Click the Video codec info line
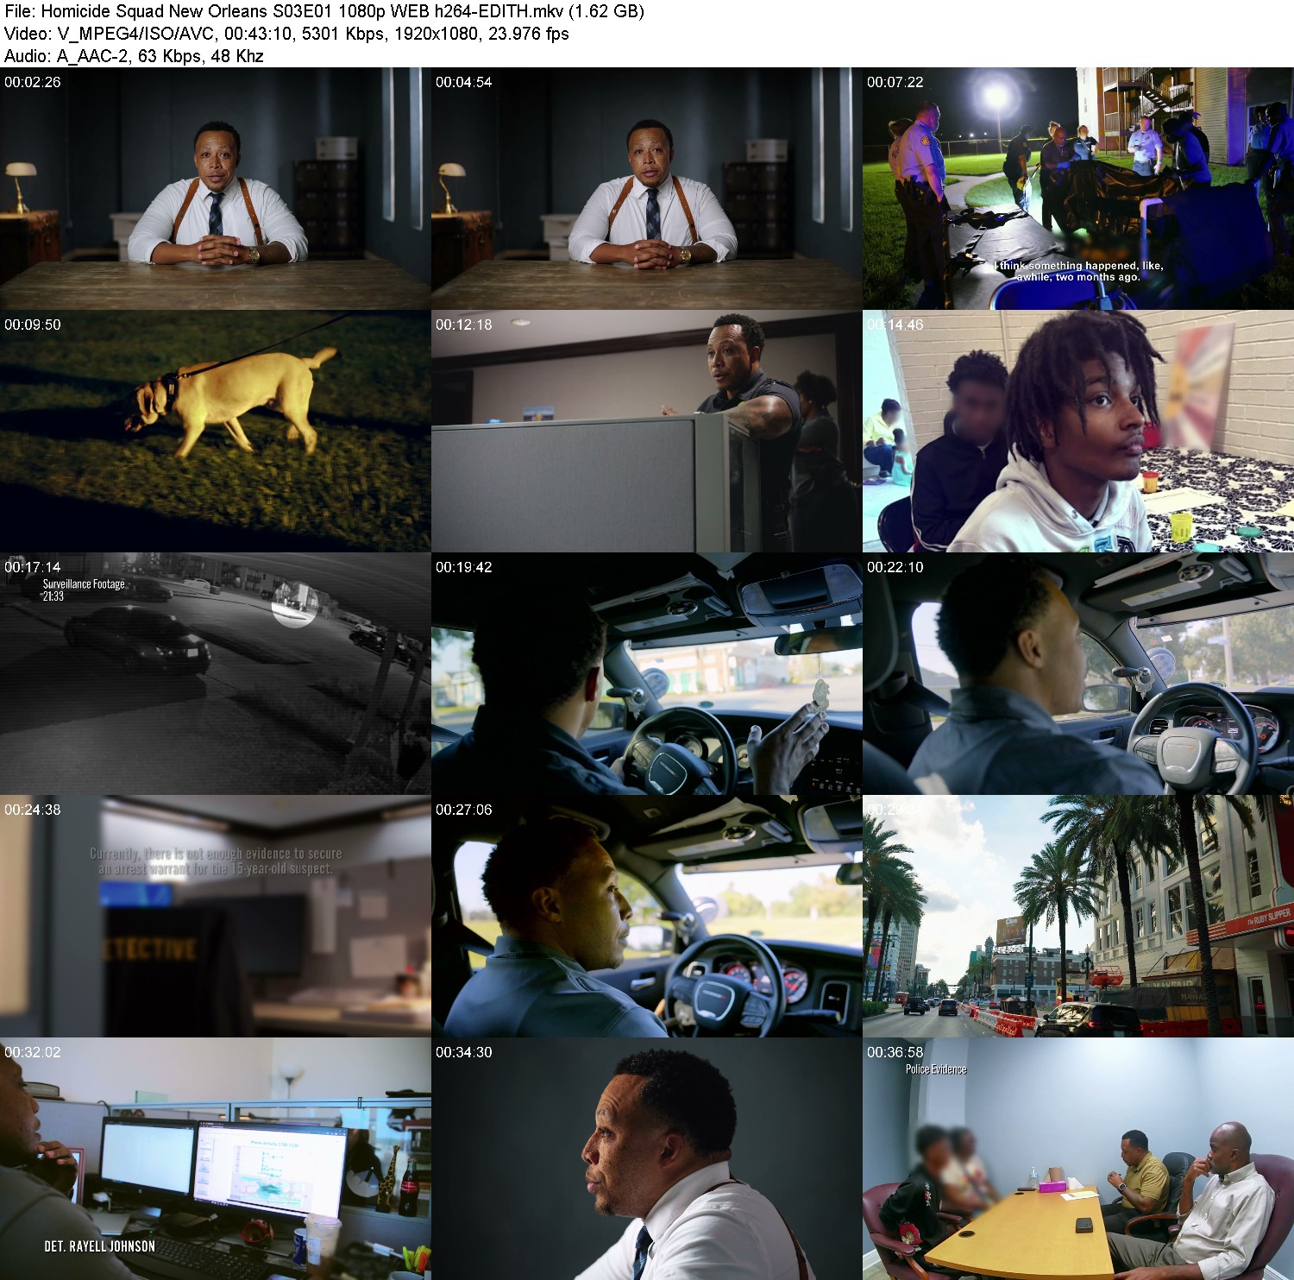This screenshot has height=1280, width=1294. point(286,35)
